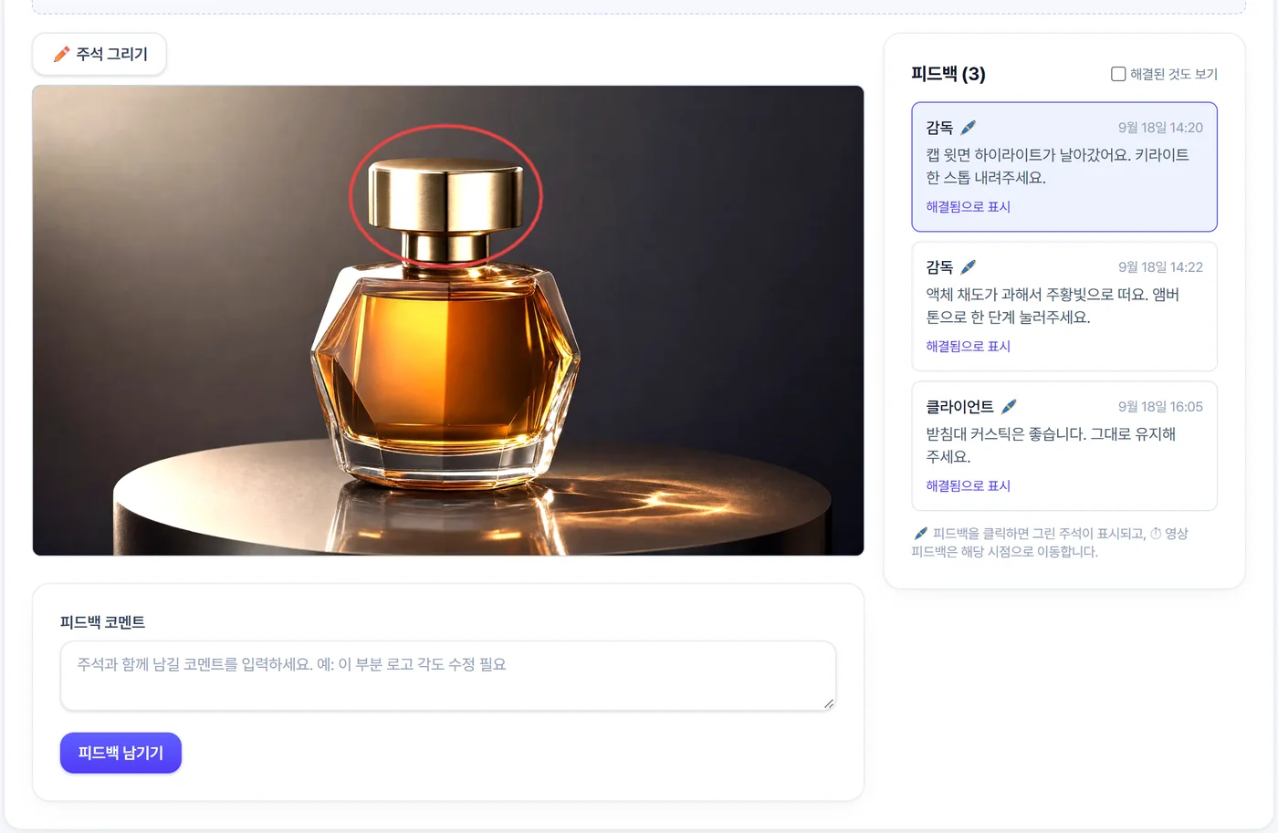Select the 감독 9월 18일 14:20 feedback card
Viewport: 1278px width, 833px height.
(1064, 167)
